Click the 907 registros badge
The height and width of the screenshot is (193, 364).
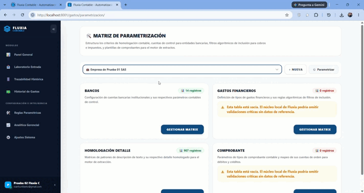pyautogui.click(x=190, y=151)
